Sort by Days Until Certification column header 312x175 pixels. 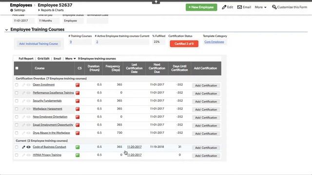tap(179, 68)
